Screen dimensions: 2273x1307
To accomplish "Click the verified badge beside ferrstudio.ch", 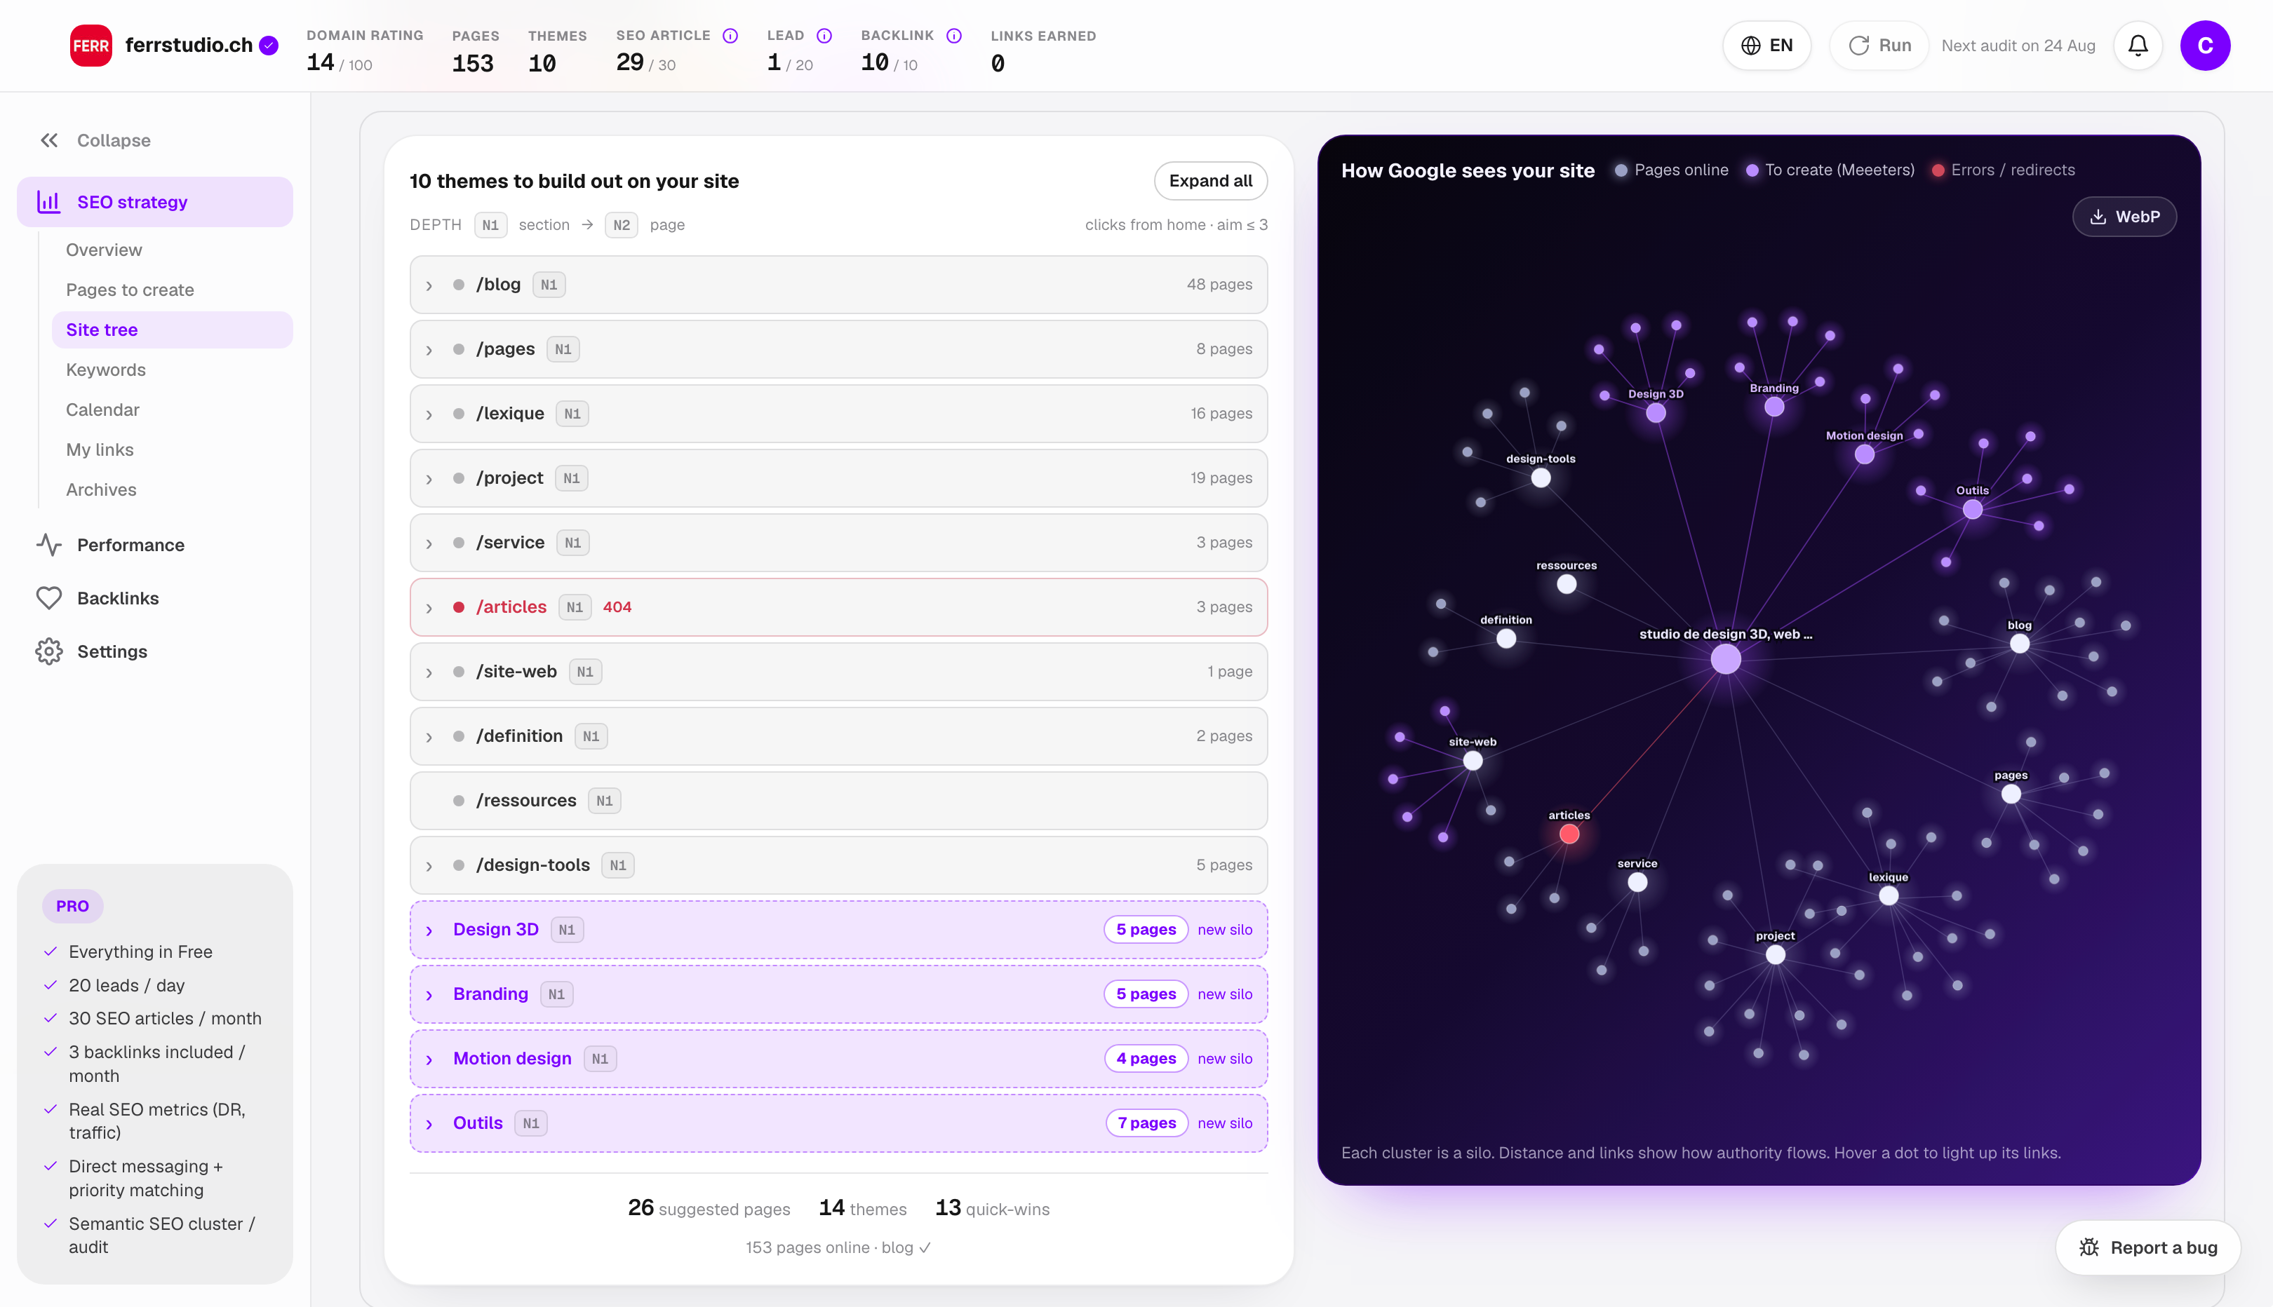I will tap(269, 46).
